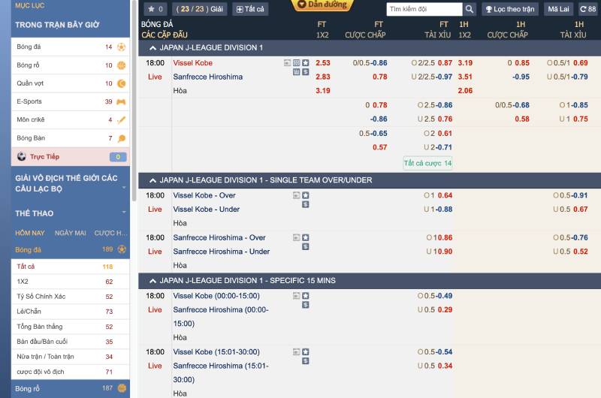Viewport: 601px width, 398px height.
Task: Open the Mã Lai odds type dropdown
Action: click(x=558, y=9)
